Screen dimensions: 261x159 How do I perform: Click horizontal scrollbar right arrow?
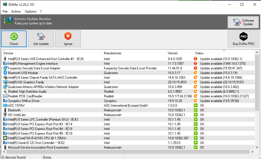252,152
